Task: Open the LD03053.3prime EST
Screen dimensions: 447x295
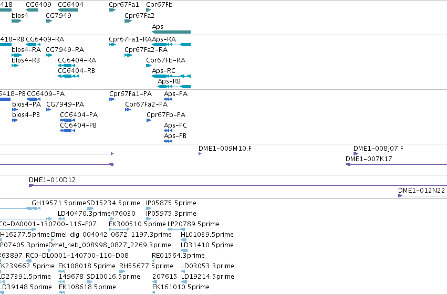Action: coord(183,272)
